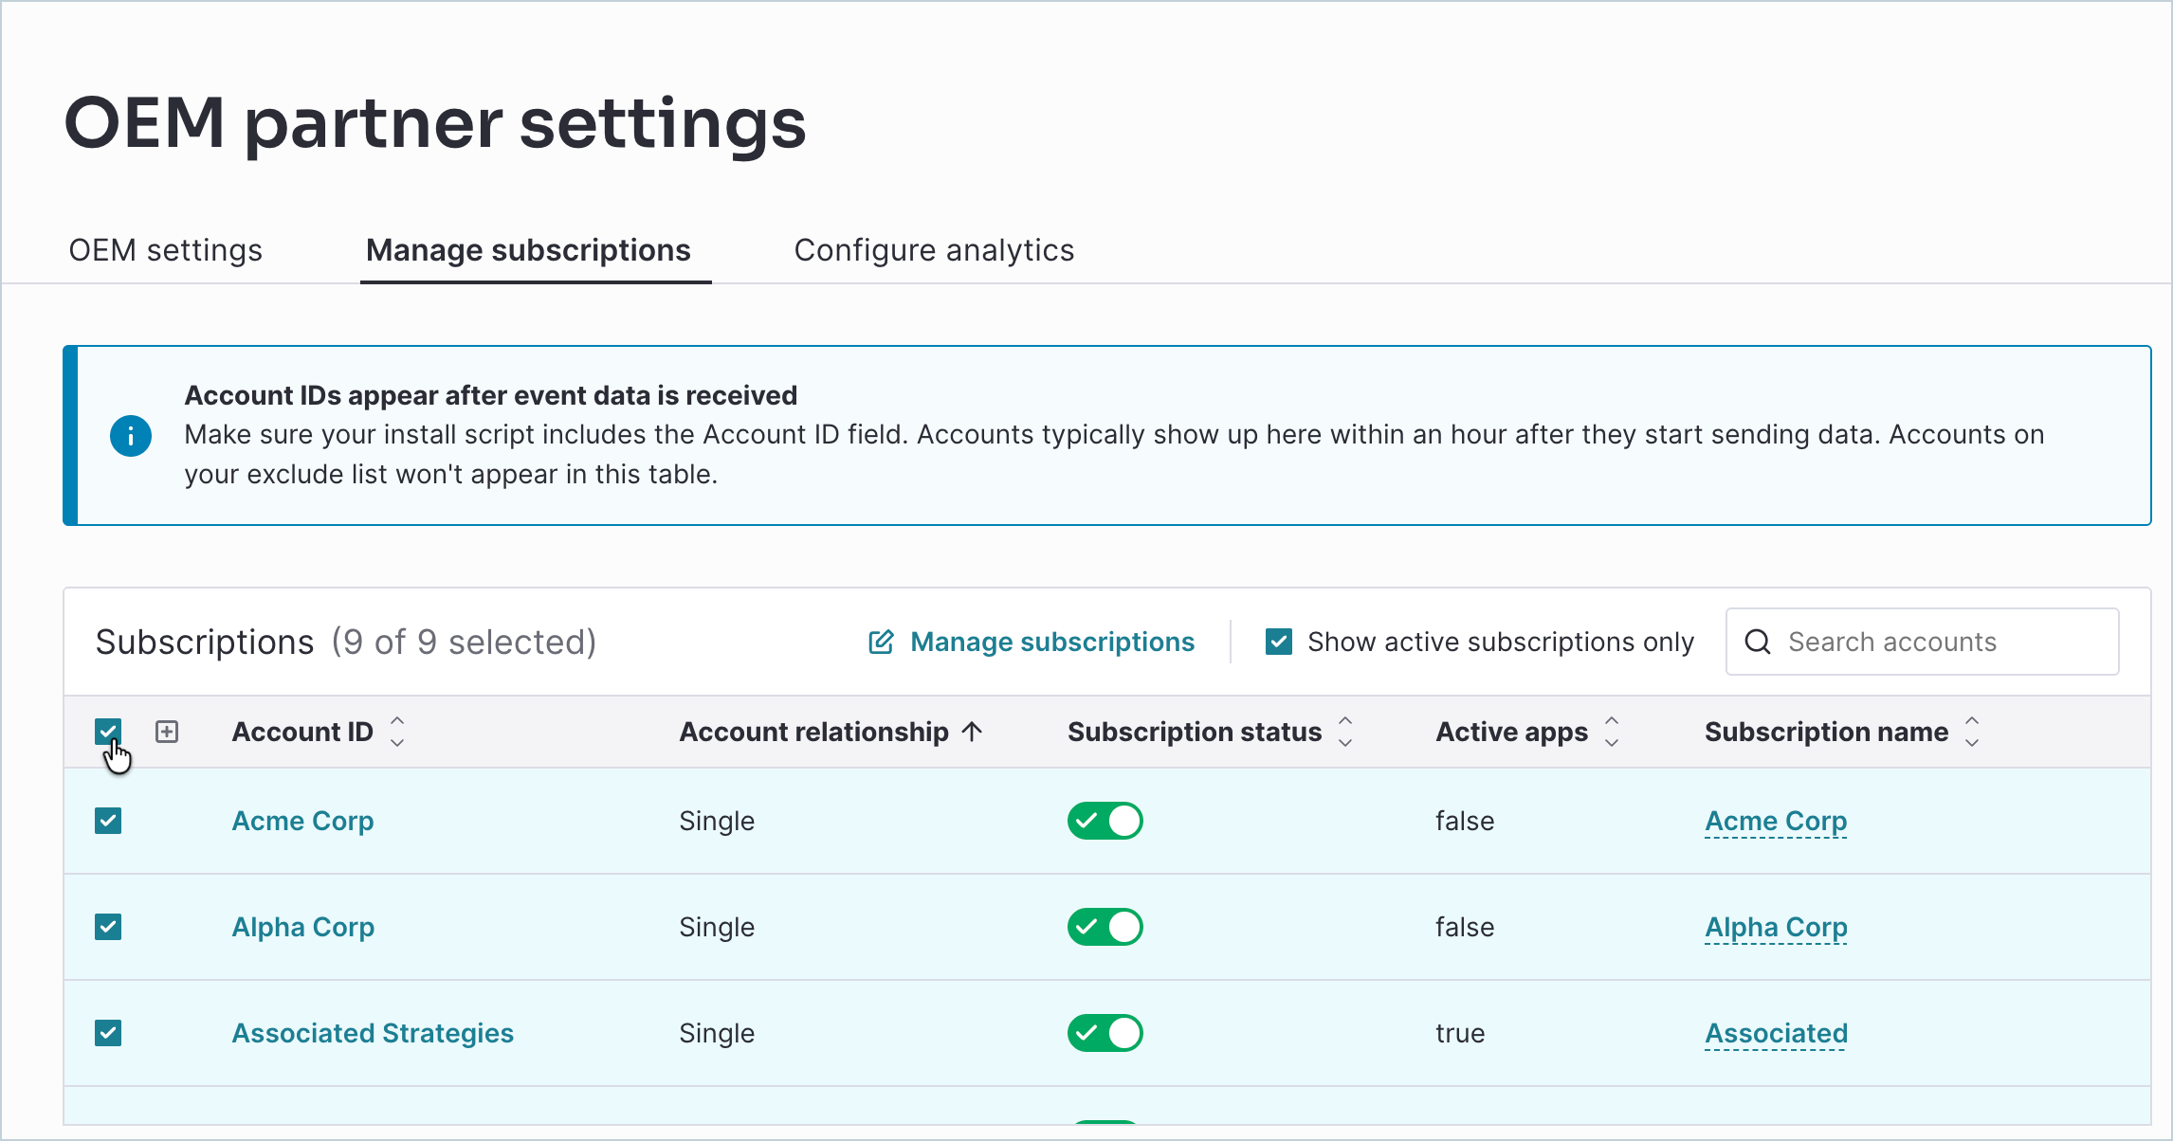Open the Acme Corp account ID link
Viewport: 2173px width, 1141px height.
point(303,821)
